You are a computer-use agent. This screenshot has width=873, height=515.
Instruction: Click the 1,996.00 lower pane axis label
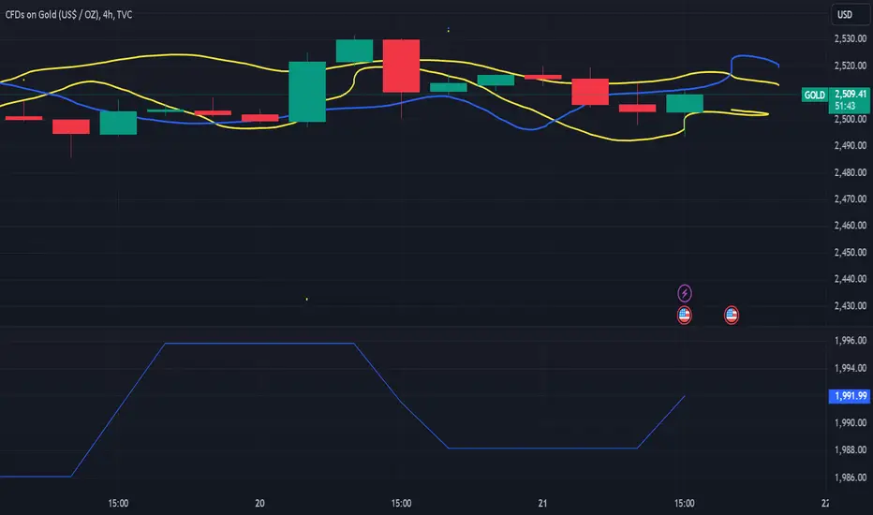(851, 340)
